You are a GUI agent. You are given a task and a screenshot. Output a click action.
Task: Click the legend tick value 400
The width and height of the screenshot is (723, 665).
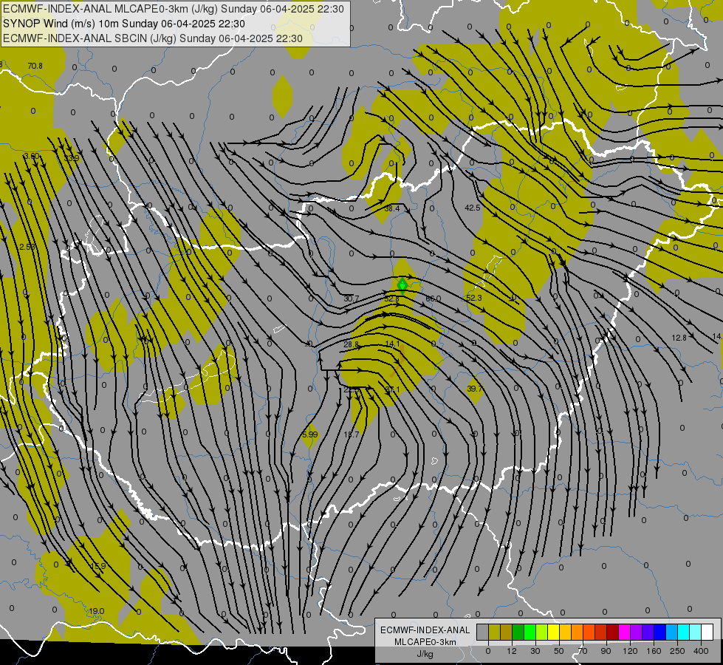[701, 651]
